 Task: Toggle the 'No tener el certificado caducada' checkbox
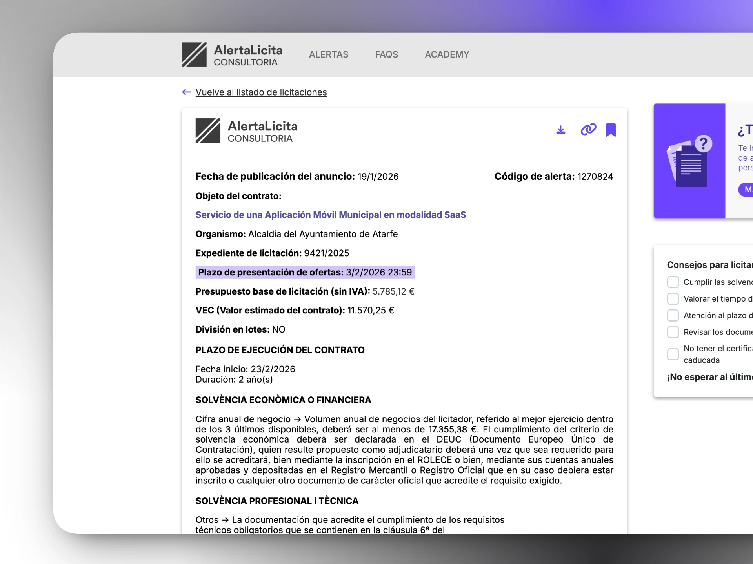pyautogui.click(x=673, y=354)
